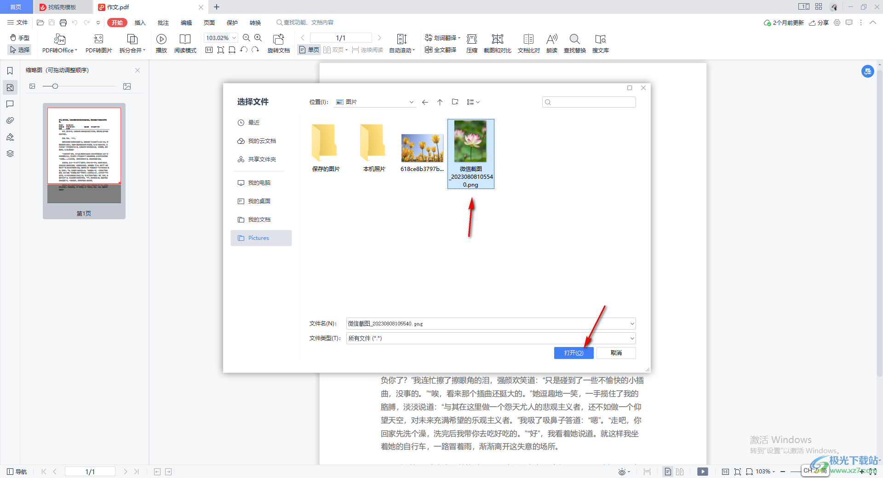Expand the 文件类型 file type dropdown
Image resolution: width=883 pixels, height=478 pixels.
tap(632, 338)
